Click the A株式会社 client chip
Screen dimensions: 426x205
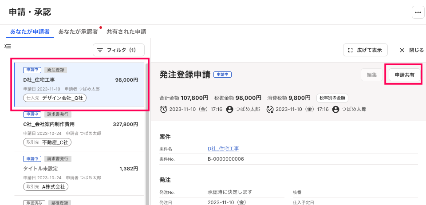tap(46, 186)
